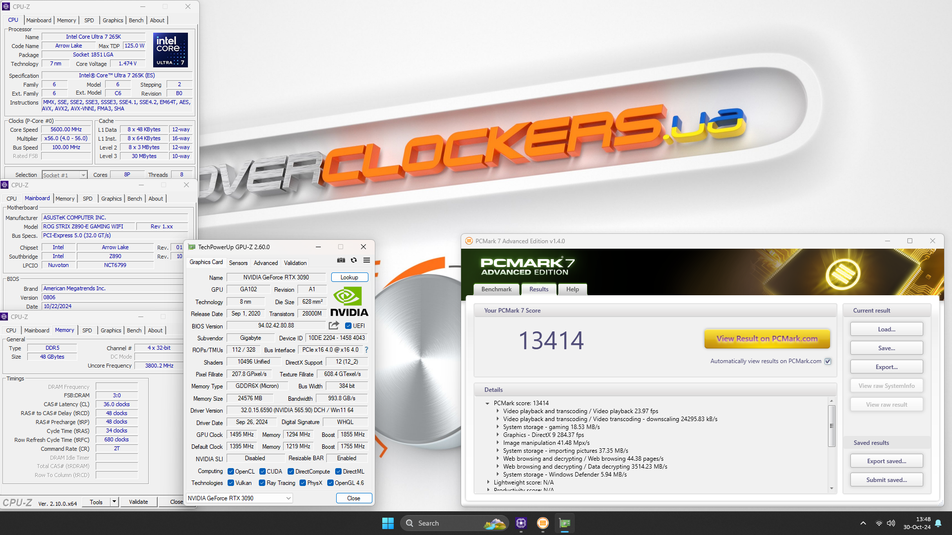952x535 pixels.
Task: Click the title icon of the CPU-Z Mainboard window
Action: click(5, 185)
